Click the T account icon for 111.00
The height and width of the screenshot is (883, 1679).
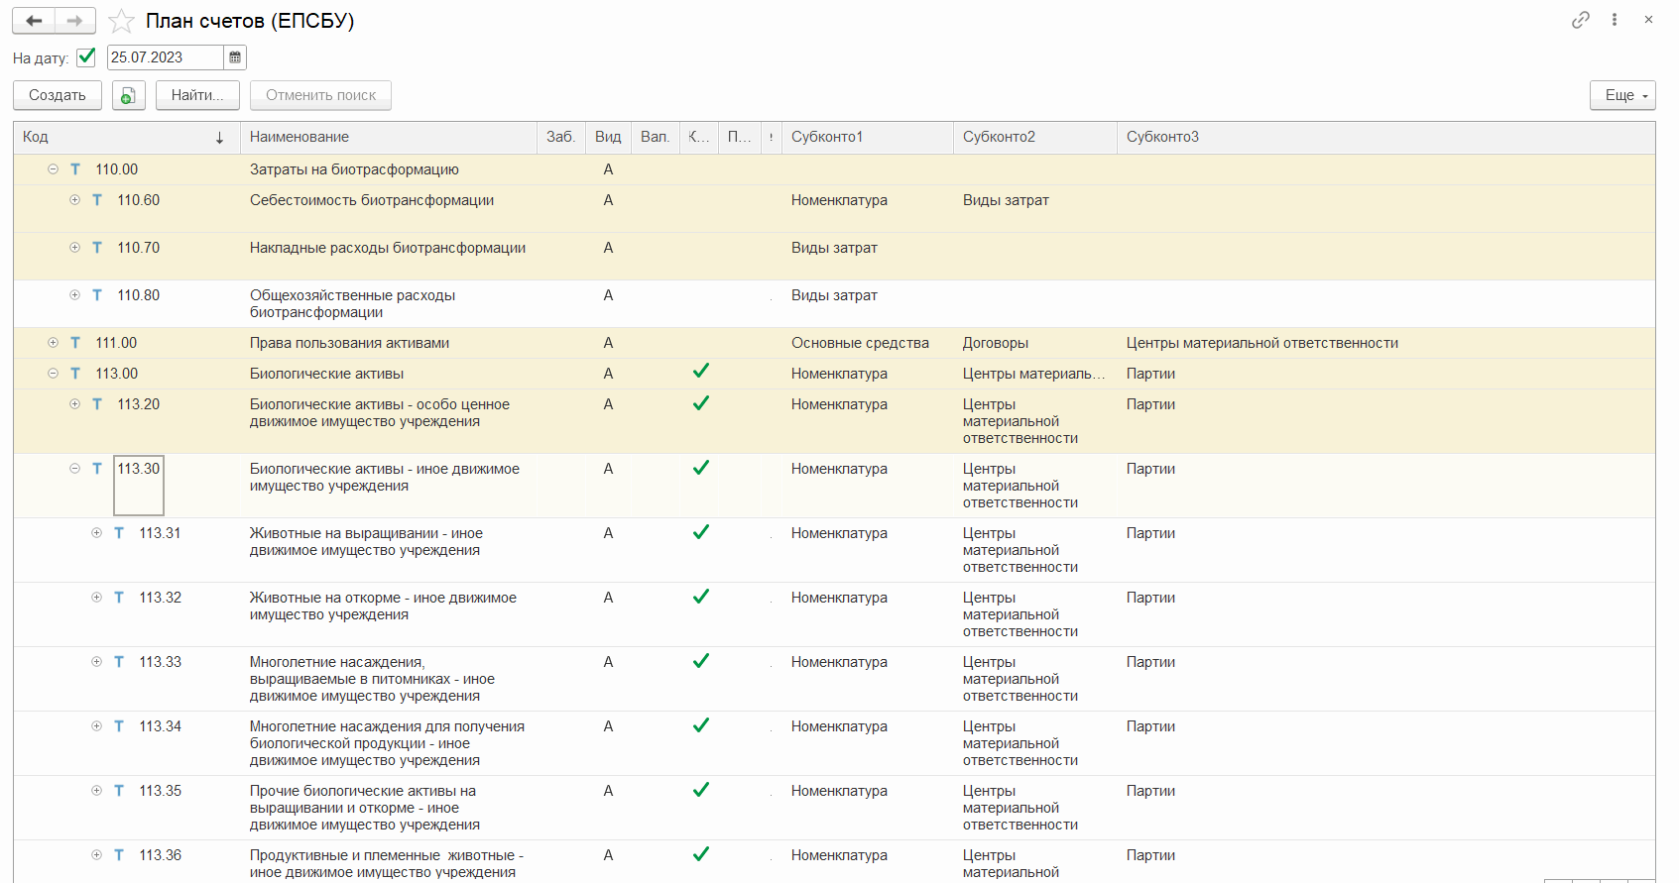[75, 343]
